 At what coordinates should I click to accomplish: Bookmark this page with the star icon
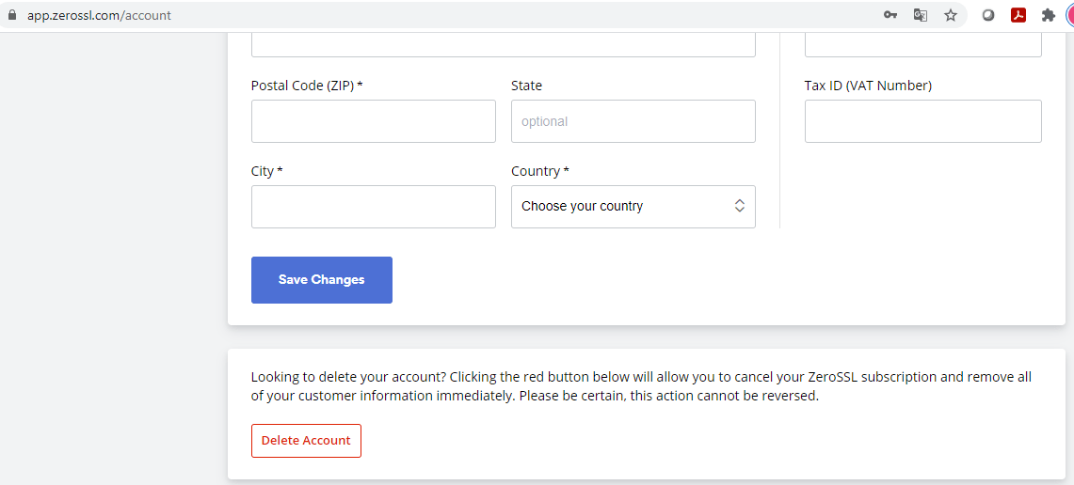[951, 15]
